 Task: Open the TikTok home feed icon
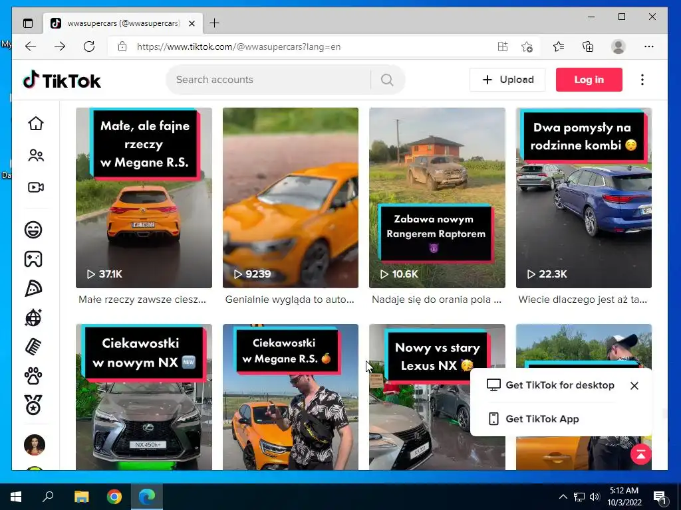36,124
